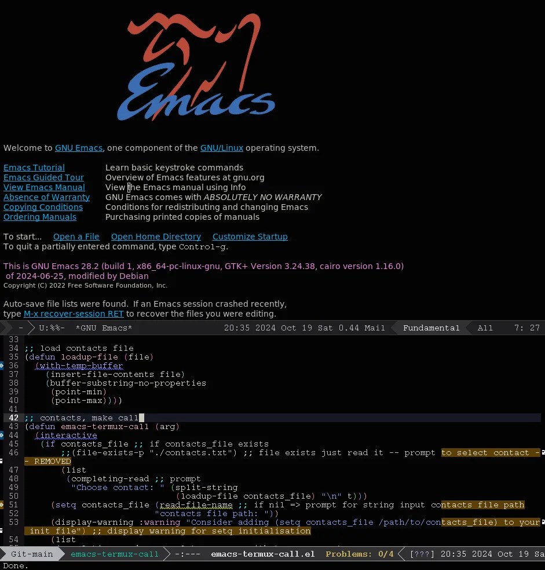The height and width of the screenshot is (570, 545).
Task: Click 'completing-read' on line 48
Action: click(110, 479)
